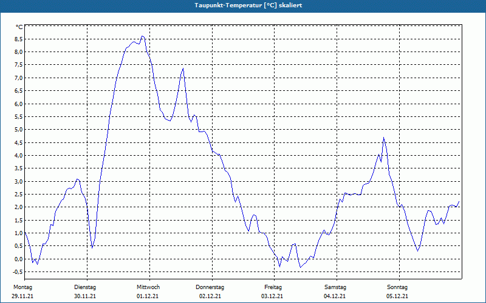
Task: Click the Sonntag day label
Action: click(397, 287)
